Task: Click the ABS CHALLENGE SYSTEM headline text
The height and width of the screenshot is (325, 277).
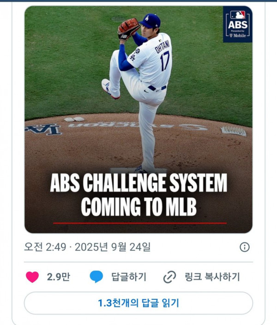Action: [138, 183]
